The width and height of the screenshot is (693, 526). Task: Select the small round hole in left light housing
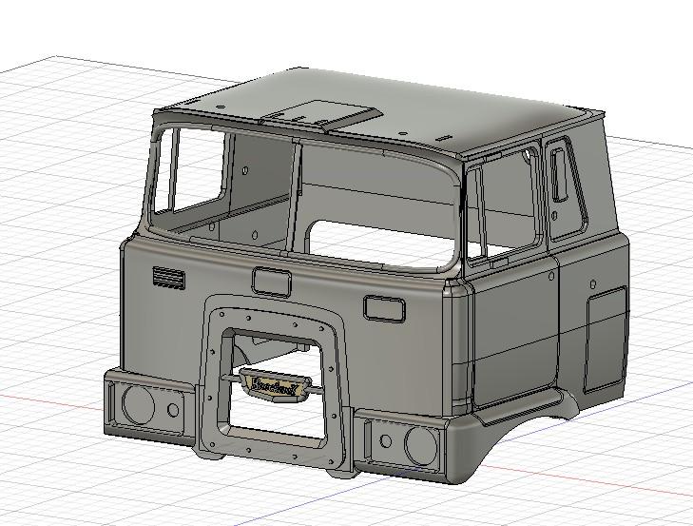coord(173,411)
